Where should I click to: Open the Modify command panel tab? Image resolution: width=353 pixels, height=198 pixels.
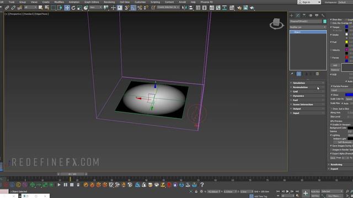[298, 15]
